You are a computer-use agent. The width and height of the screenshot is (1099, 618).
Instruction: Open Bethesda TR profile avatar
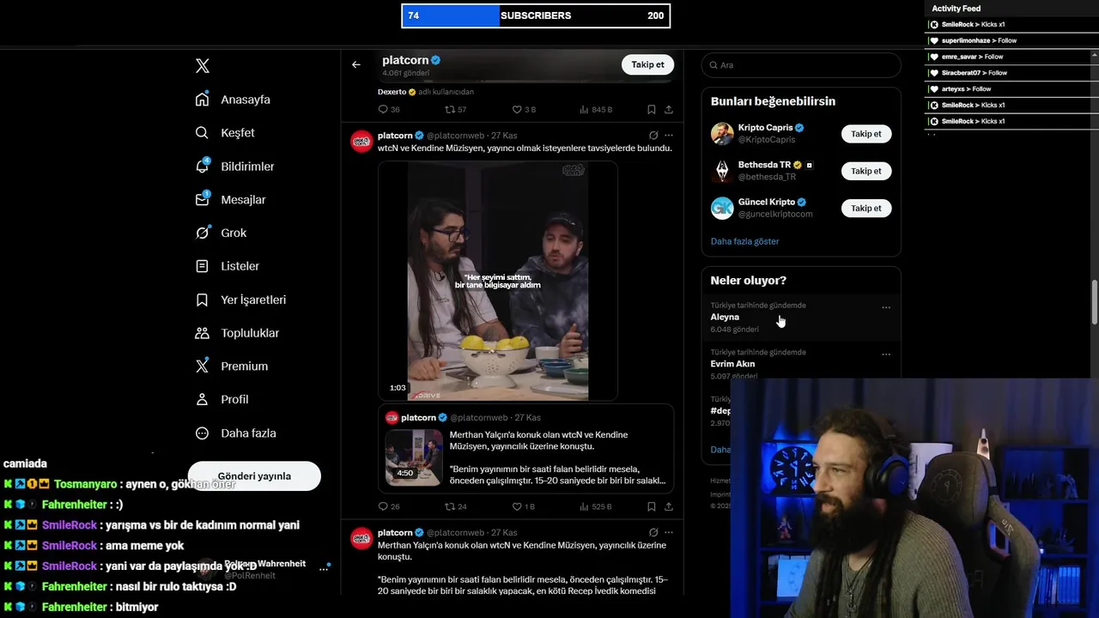[x=722, y=171]
